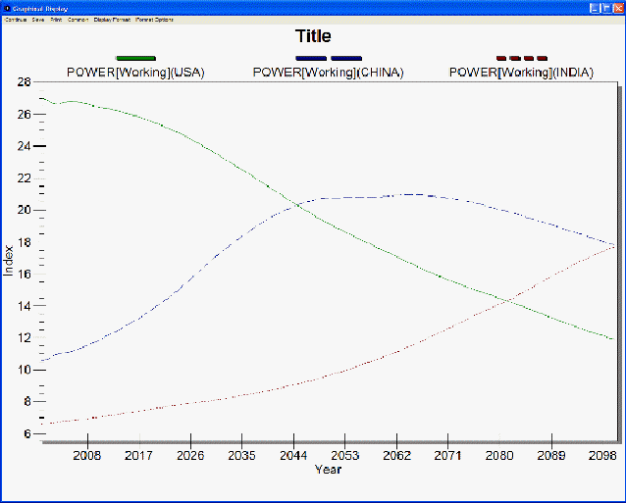Select the POWER[Working](CHINA) legend label
626x503 pixels.
click(x=329, y=73)
